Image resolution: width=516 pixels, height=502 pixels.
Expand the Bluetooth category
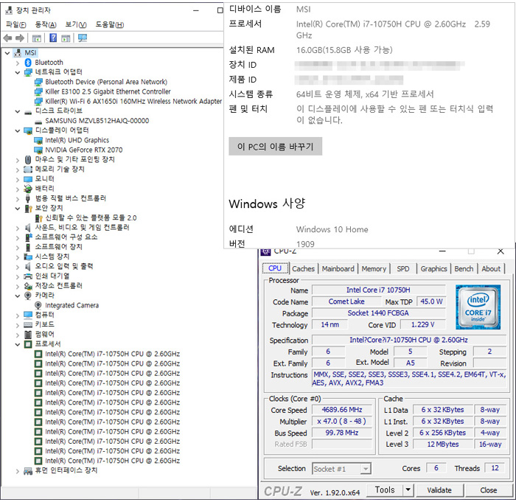[x=18, y=63]
